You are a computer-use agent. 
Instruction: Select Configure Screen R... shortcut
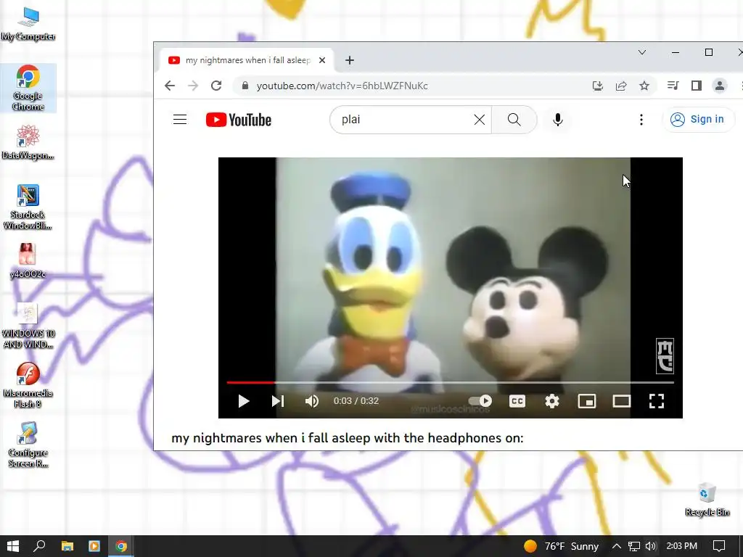pos(28,445)
